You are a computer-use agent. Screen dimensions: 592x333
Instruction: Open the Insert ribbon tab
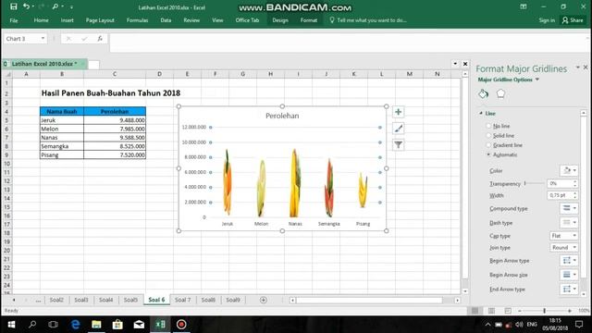point(68,20)
